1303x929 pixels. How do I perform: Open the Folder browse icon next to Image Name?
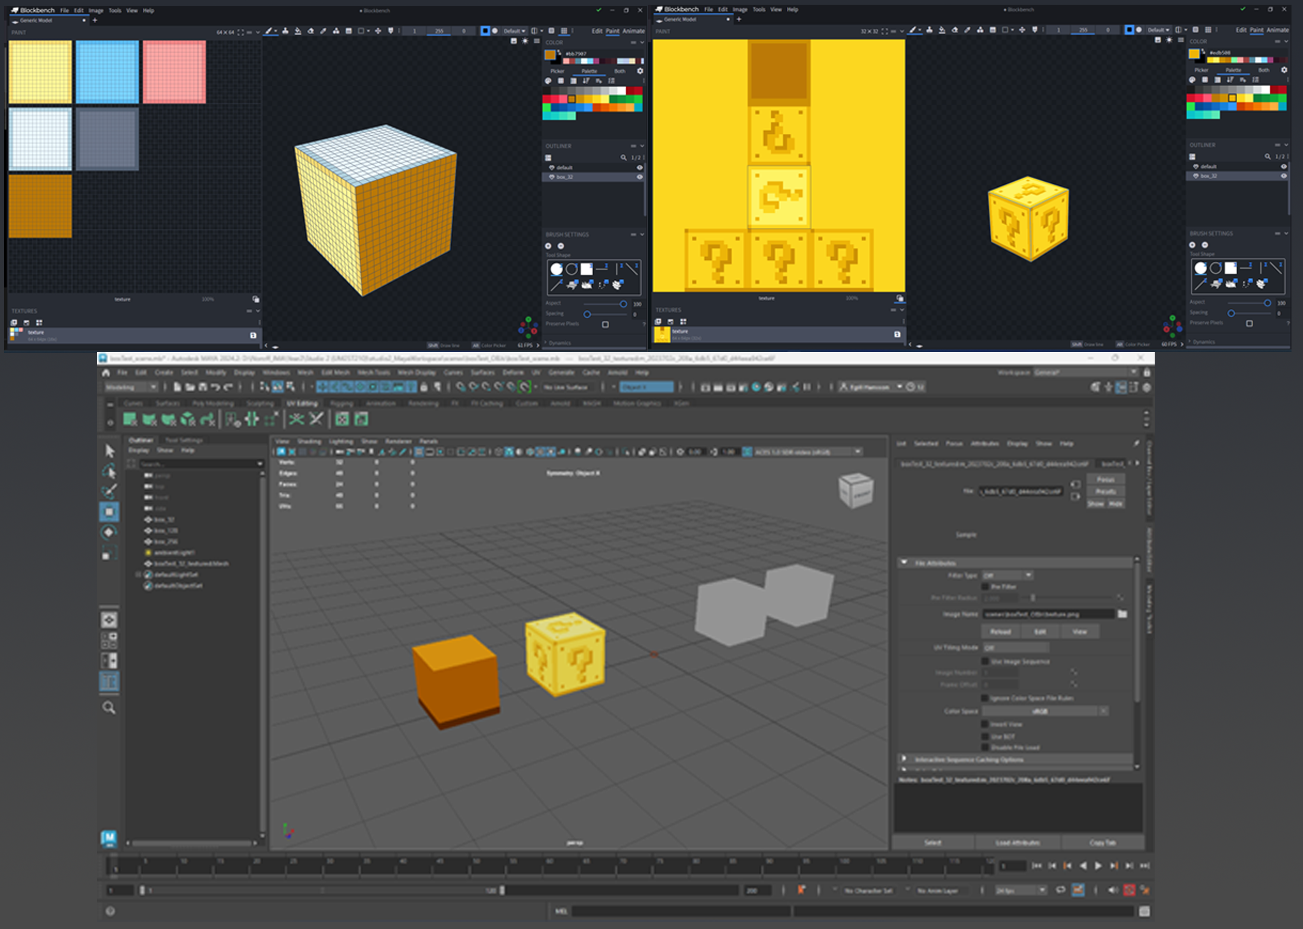(x=1123, y=614)
